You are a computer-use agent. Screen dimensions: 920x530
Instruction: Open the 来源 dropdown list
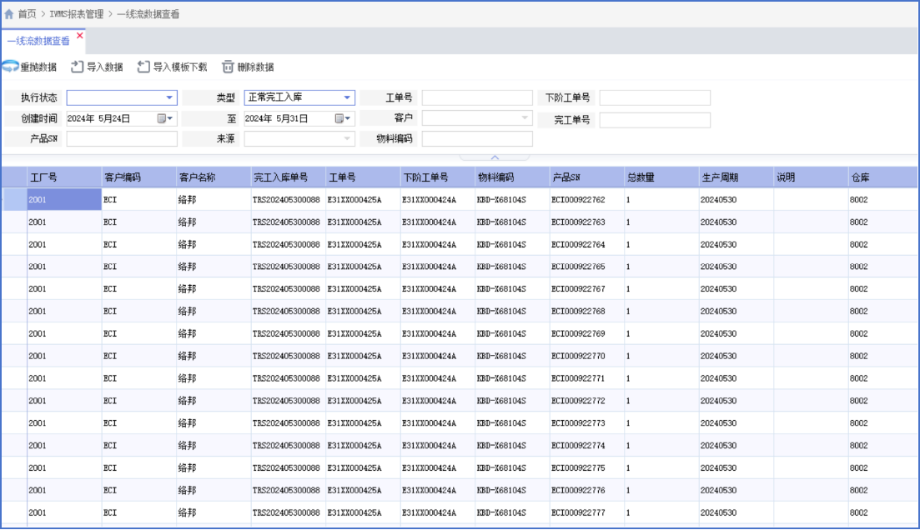347,139
